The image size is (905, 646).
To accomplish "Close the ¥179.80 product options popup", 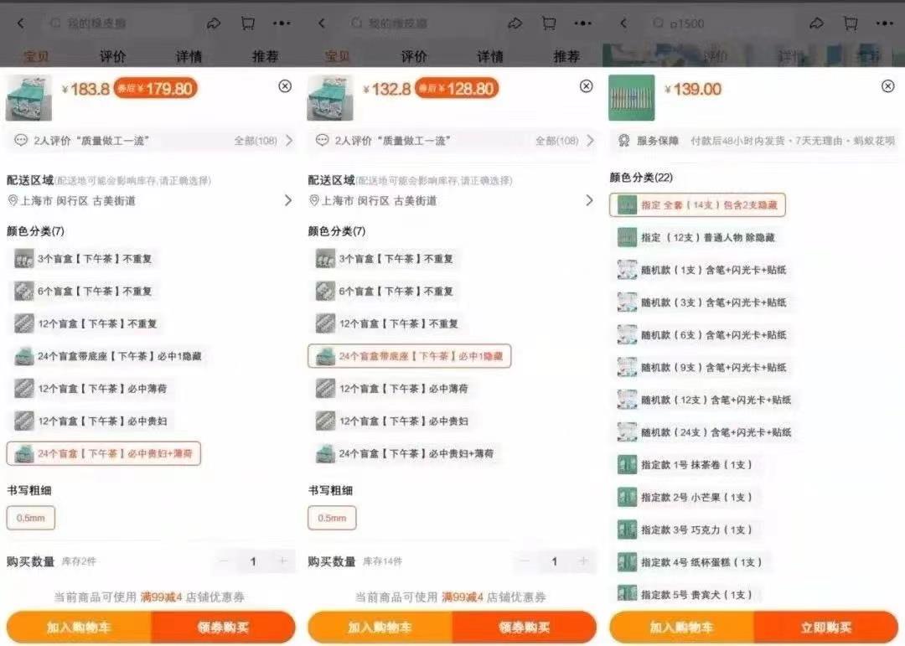I will click(285, 86).
